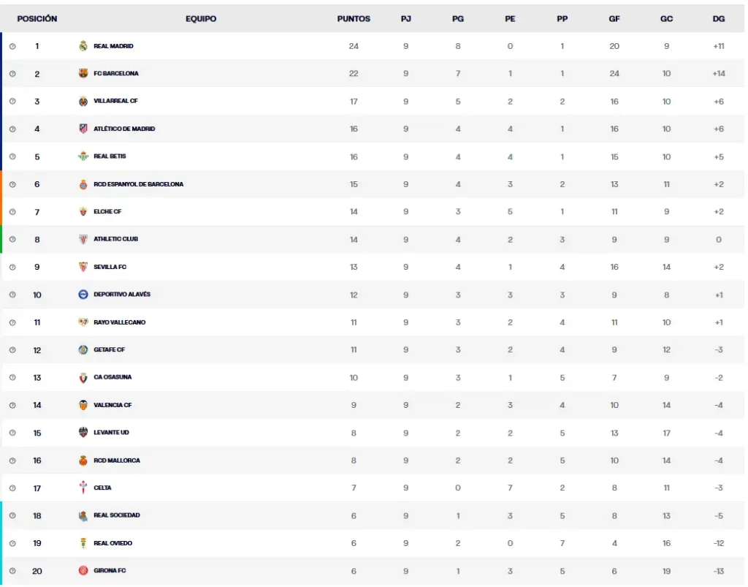Click the GF column header

(614, 18)
